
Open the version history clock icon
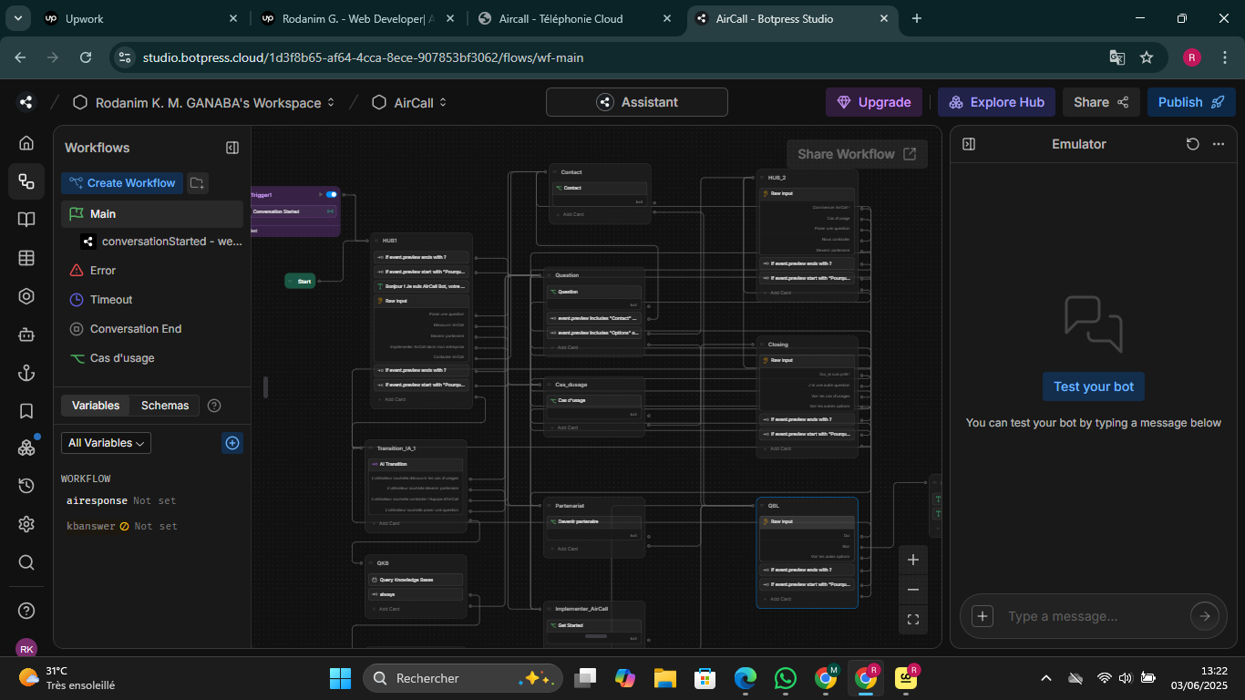26,486
